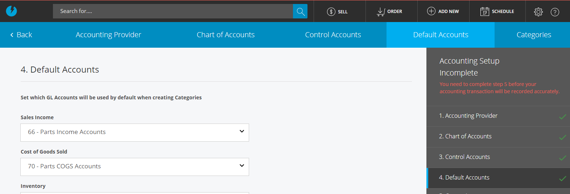Click the SELL label in top bar
The image size is (570, 194).
[x=343, y=12]
